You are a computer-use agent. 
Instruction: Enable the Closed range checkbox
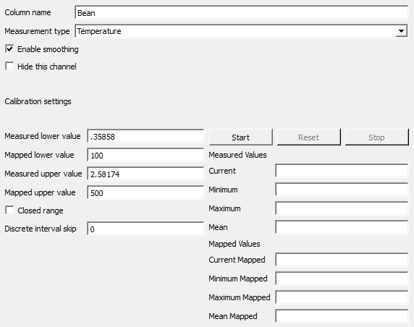pos(9,211)
